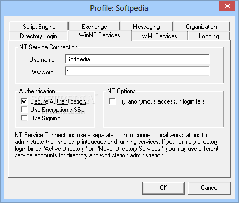Click the Username input field

[x=137, y=59]
